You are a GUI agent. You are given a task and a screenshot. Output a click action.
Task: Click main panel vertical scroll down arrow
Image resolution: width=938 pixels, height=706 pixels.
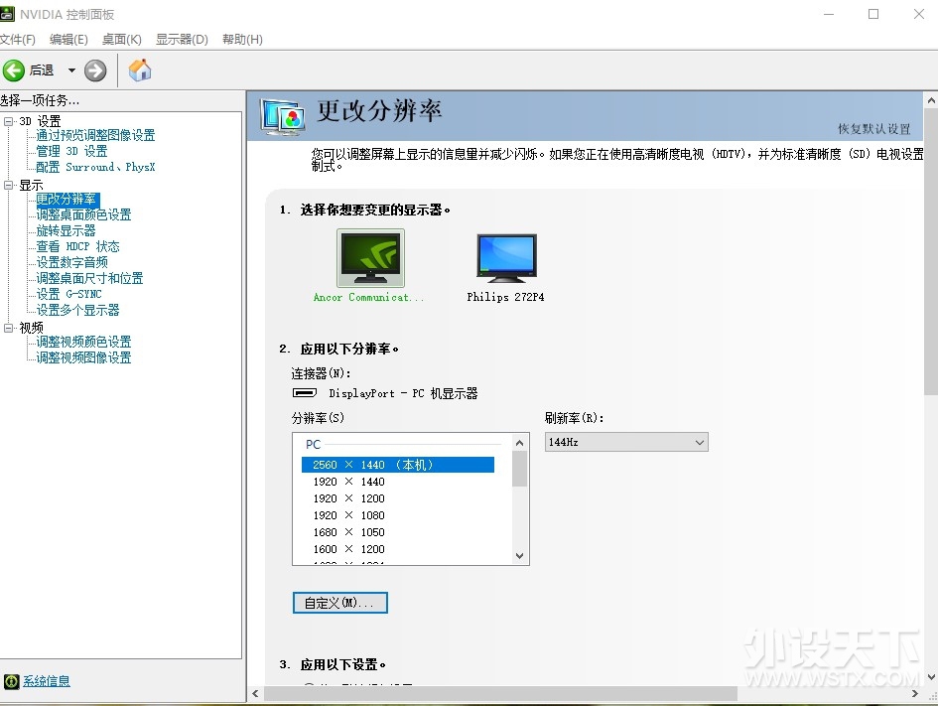tap(931, 678)
